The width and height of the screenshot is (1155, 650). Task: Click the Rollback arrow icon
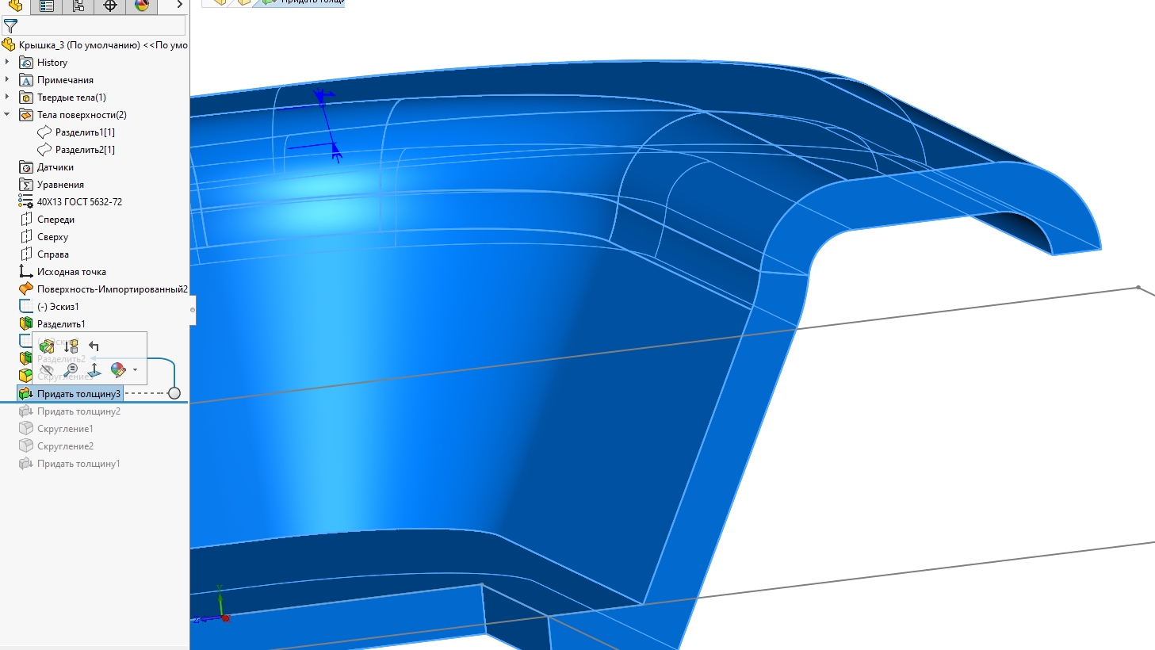pos(94,346)
